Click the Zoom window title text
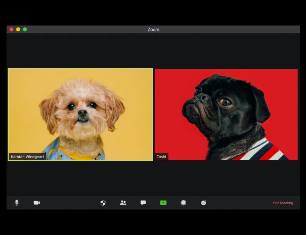This screenshot has height=235, width=306. (x=153, y=29)
